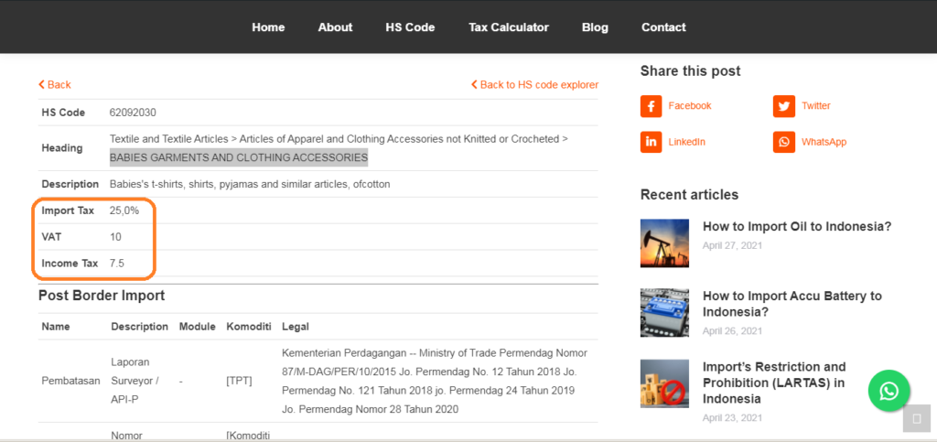Click the Post Border Import heading
The image size is (937, 442).
(x=102, y=295)
